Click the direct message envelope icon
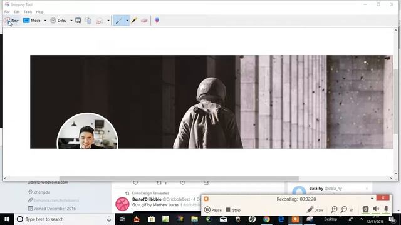 206,183
